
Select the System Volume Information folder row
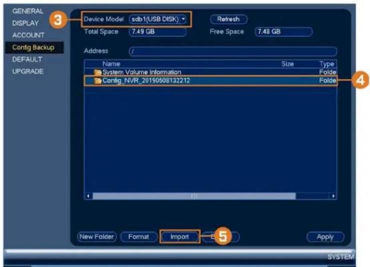pyautogui.click(x=210, y=72)
